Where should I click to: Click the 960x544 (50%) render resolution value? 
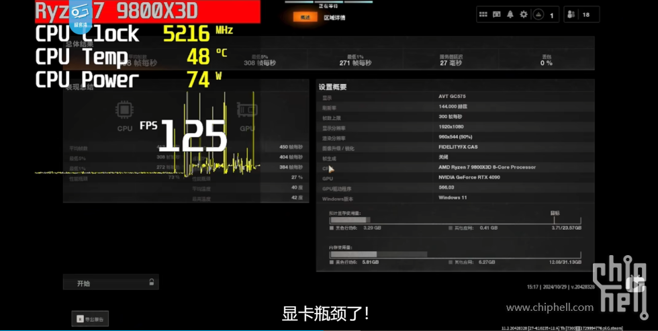[455, 137]
